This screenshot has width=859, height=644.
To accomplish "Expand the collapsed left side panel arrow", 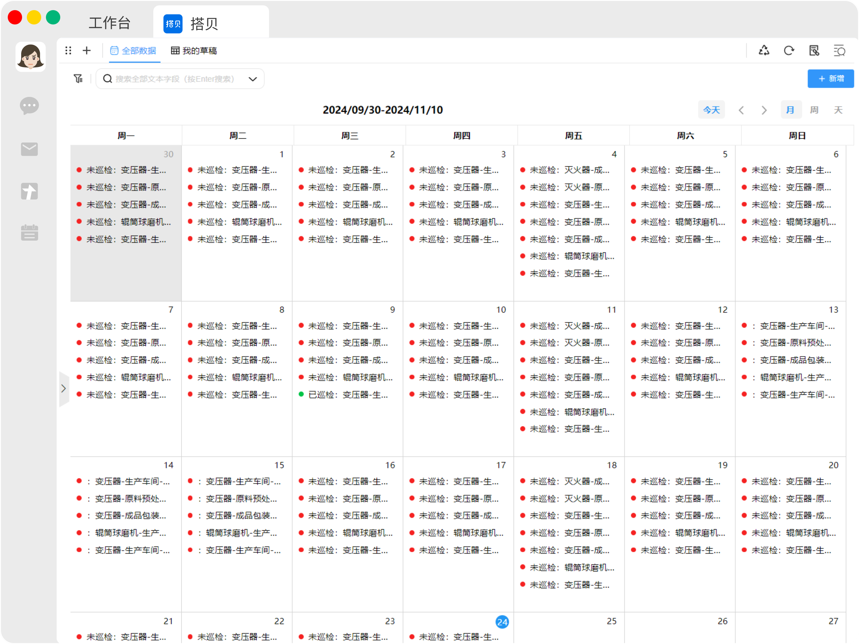I will (x=64, y=388).
